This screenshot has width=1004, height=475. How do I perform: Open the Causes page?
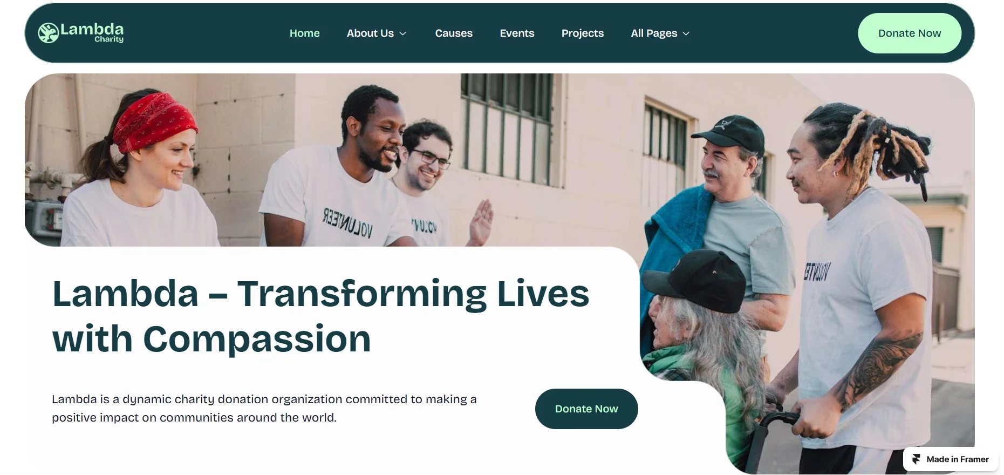coord(454,33)
